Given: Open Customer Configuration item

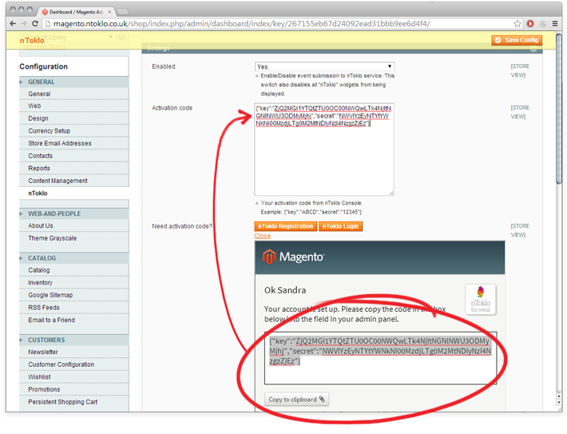Looking at the screenshot, I should point(61,365).
